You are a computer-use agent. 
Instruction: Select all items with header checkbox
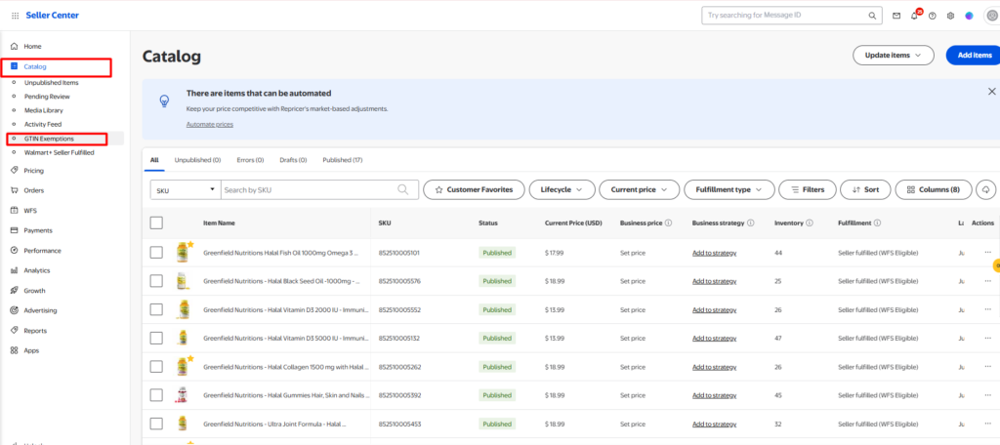(156, 223)
